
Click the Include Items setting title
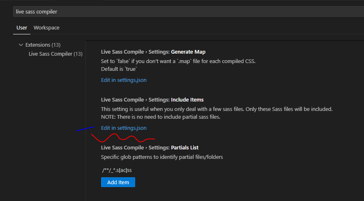pos(152,100)
